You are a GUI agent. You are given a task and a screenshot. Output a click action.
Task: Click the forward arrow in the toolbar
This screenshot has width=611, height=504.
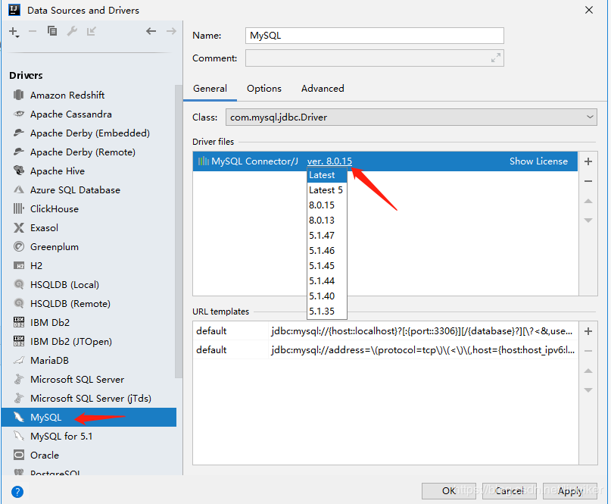pos(171,32)
